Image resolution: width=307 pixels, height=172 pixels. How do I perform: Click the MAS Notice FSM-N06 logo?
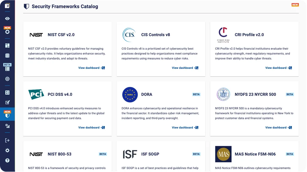[223, 154]
